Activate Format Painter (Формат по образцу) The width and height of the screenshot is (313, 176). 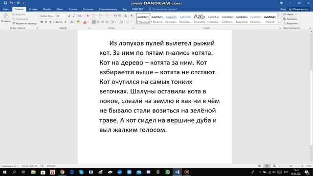click(24, 23)
